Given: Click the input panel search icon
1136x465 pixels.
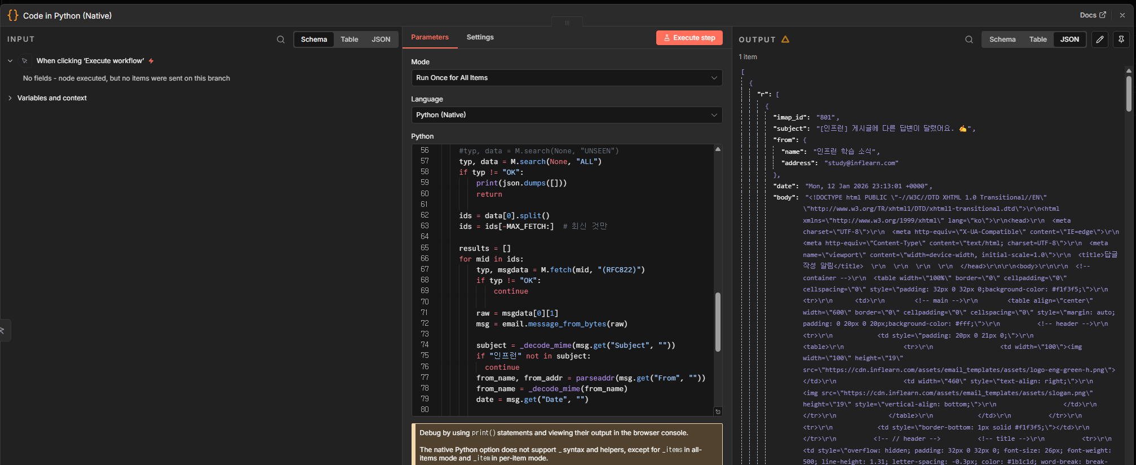Looking at the screenshot, I should pos(280,39).
